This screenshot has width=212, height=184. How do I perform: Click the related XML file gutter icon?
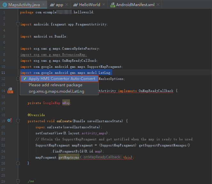pos(10,90)
